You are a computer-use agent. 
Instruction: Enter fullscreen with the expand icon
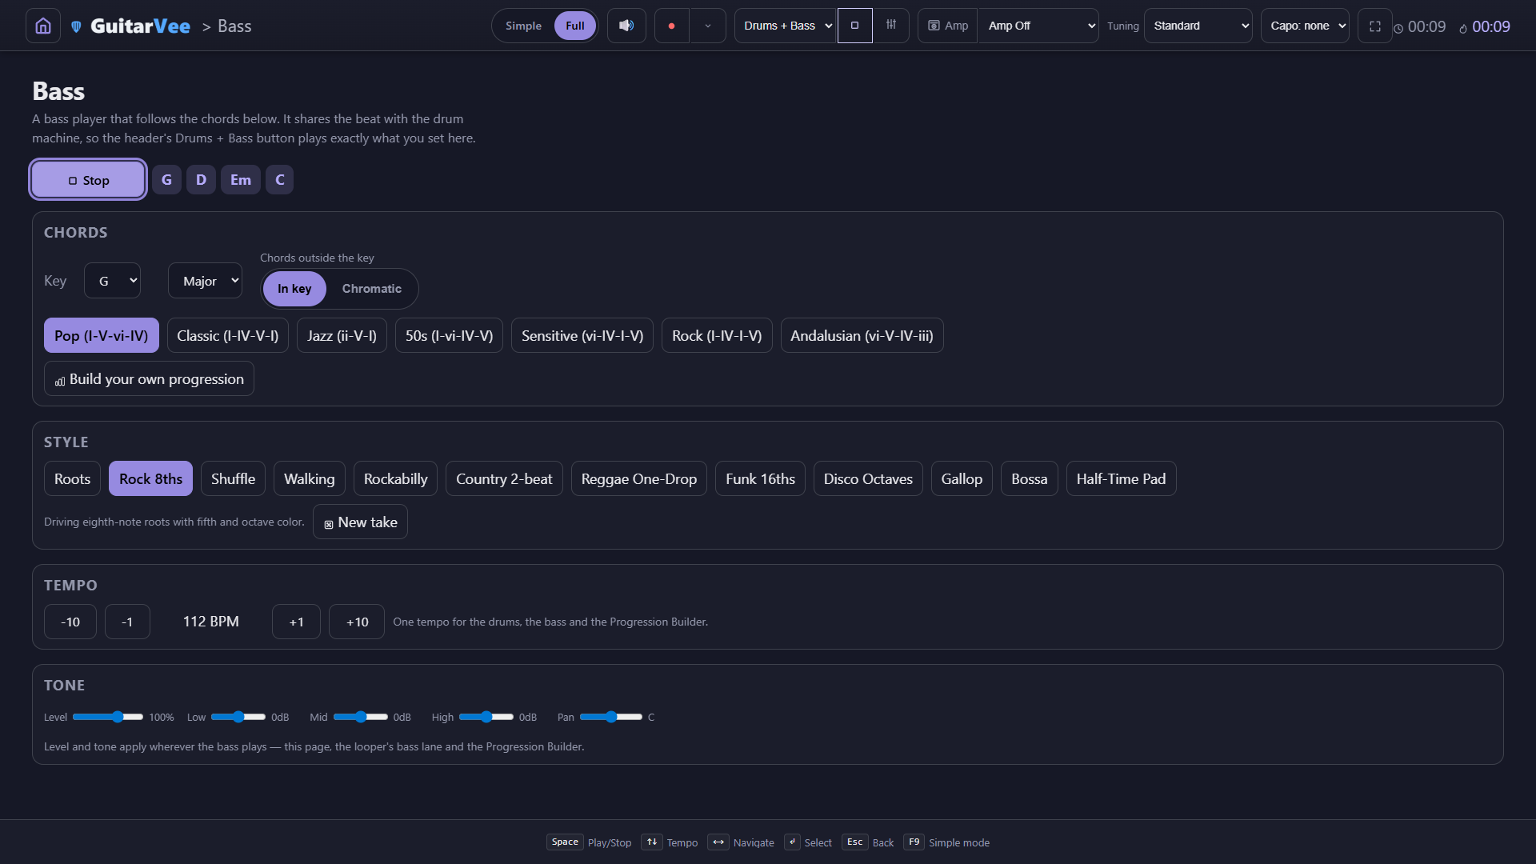click(1375, 26)
